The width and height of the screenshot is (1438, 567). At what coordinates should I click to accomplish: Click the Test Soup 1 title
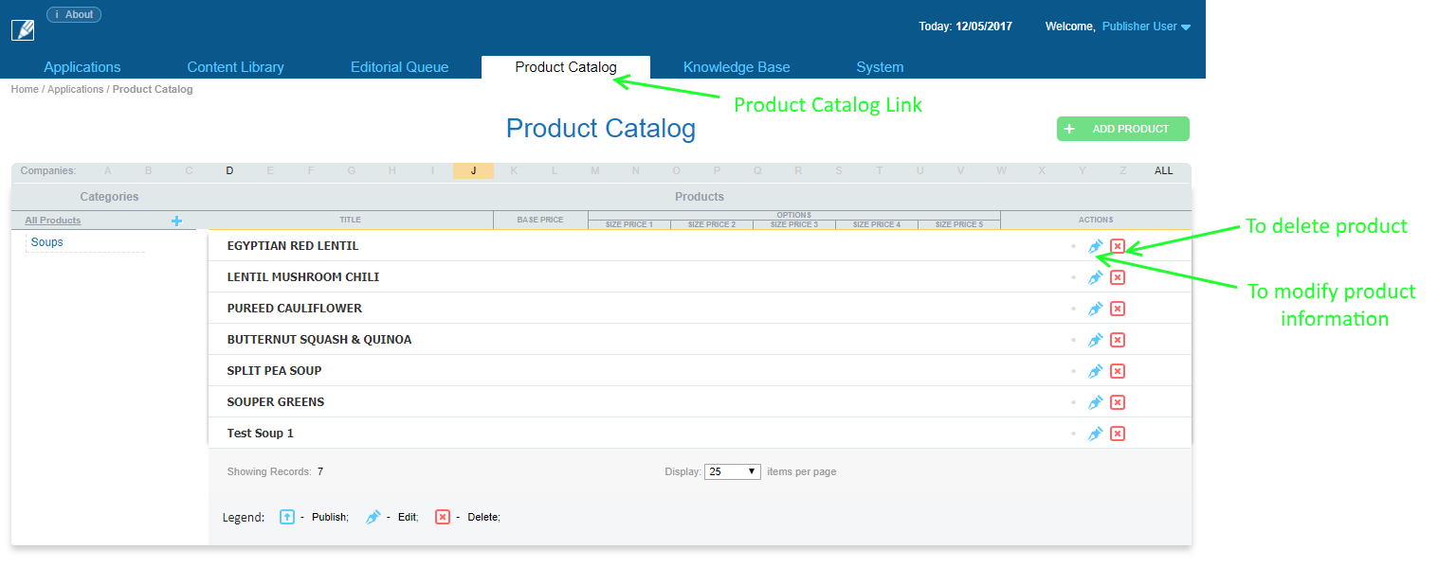(261, 434)
